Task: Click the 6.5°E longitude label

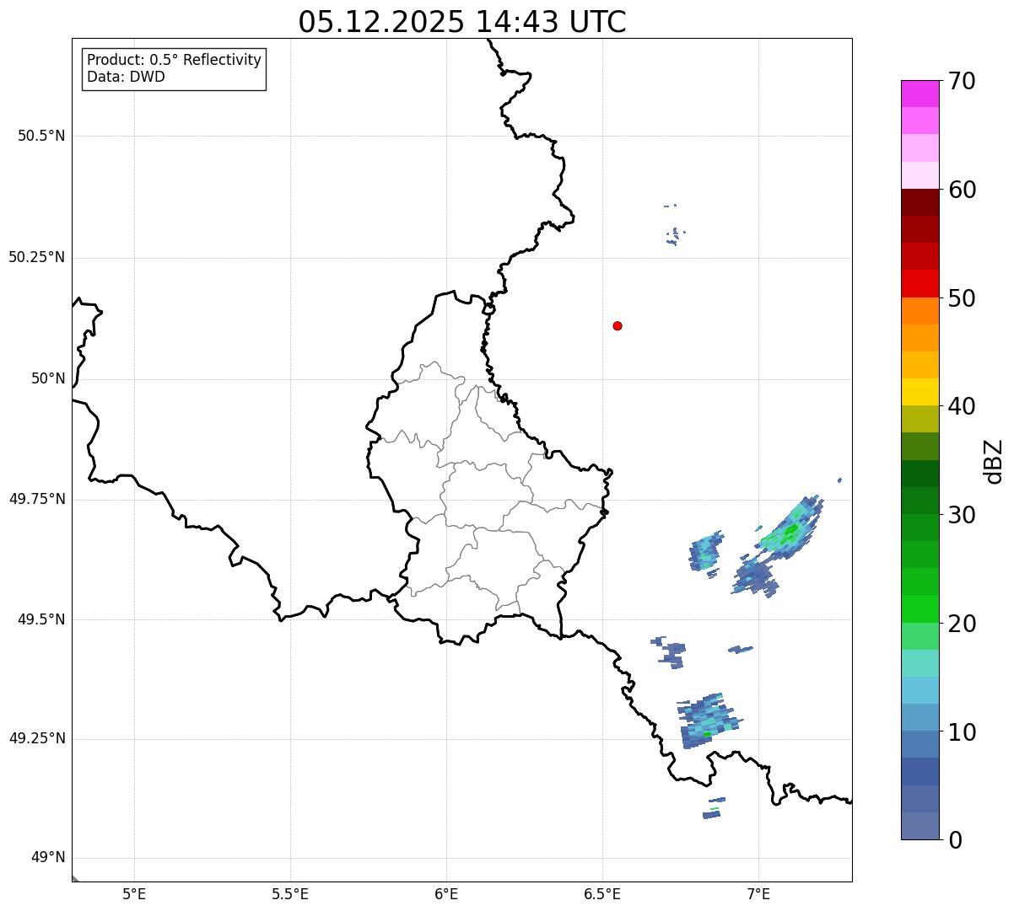Action: pos(602,893)
